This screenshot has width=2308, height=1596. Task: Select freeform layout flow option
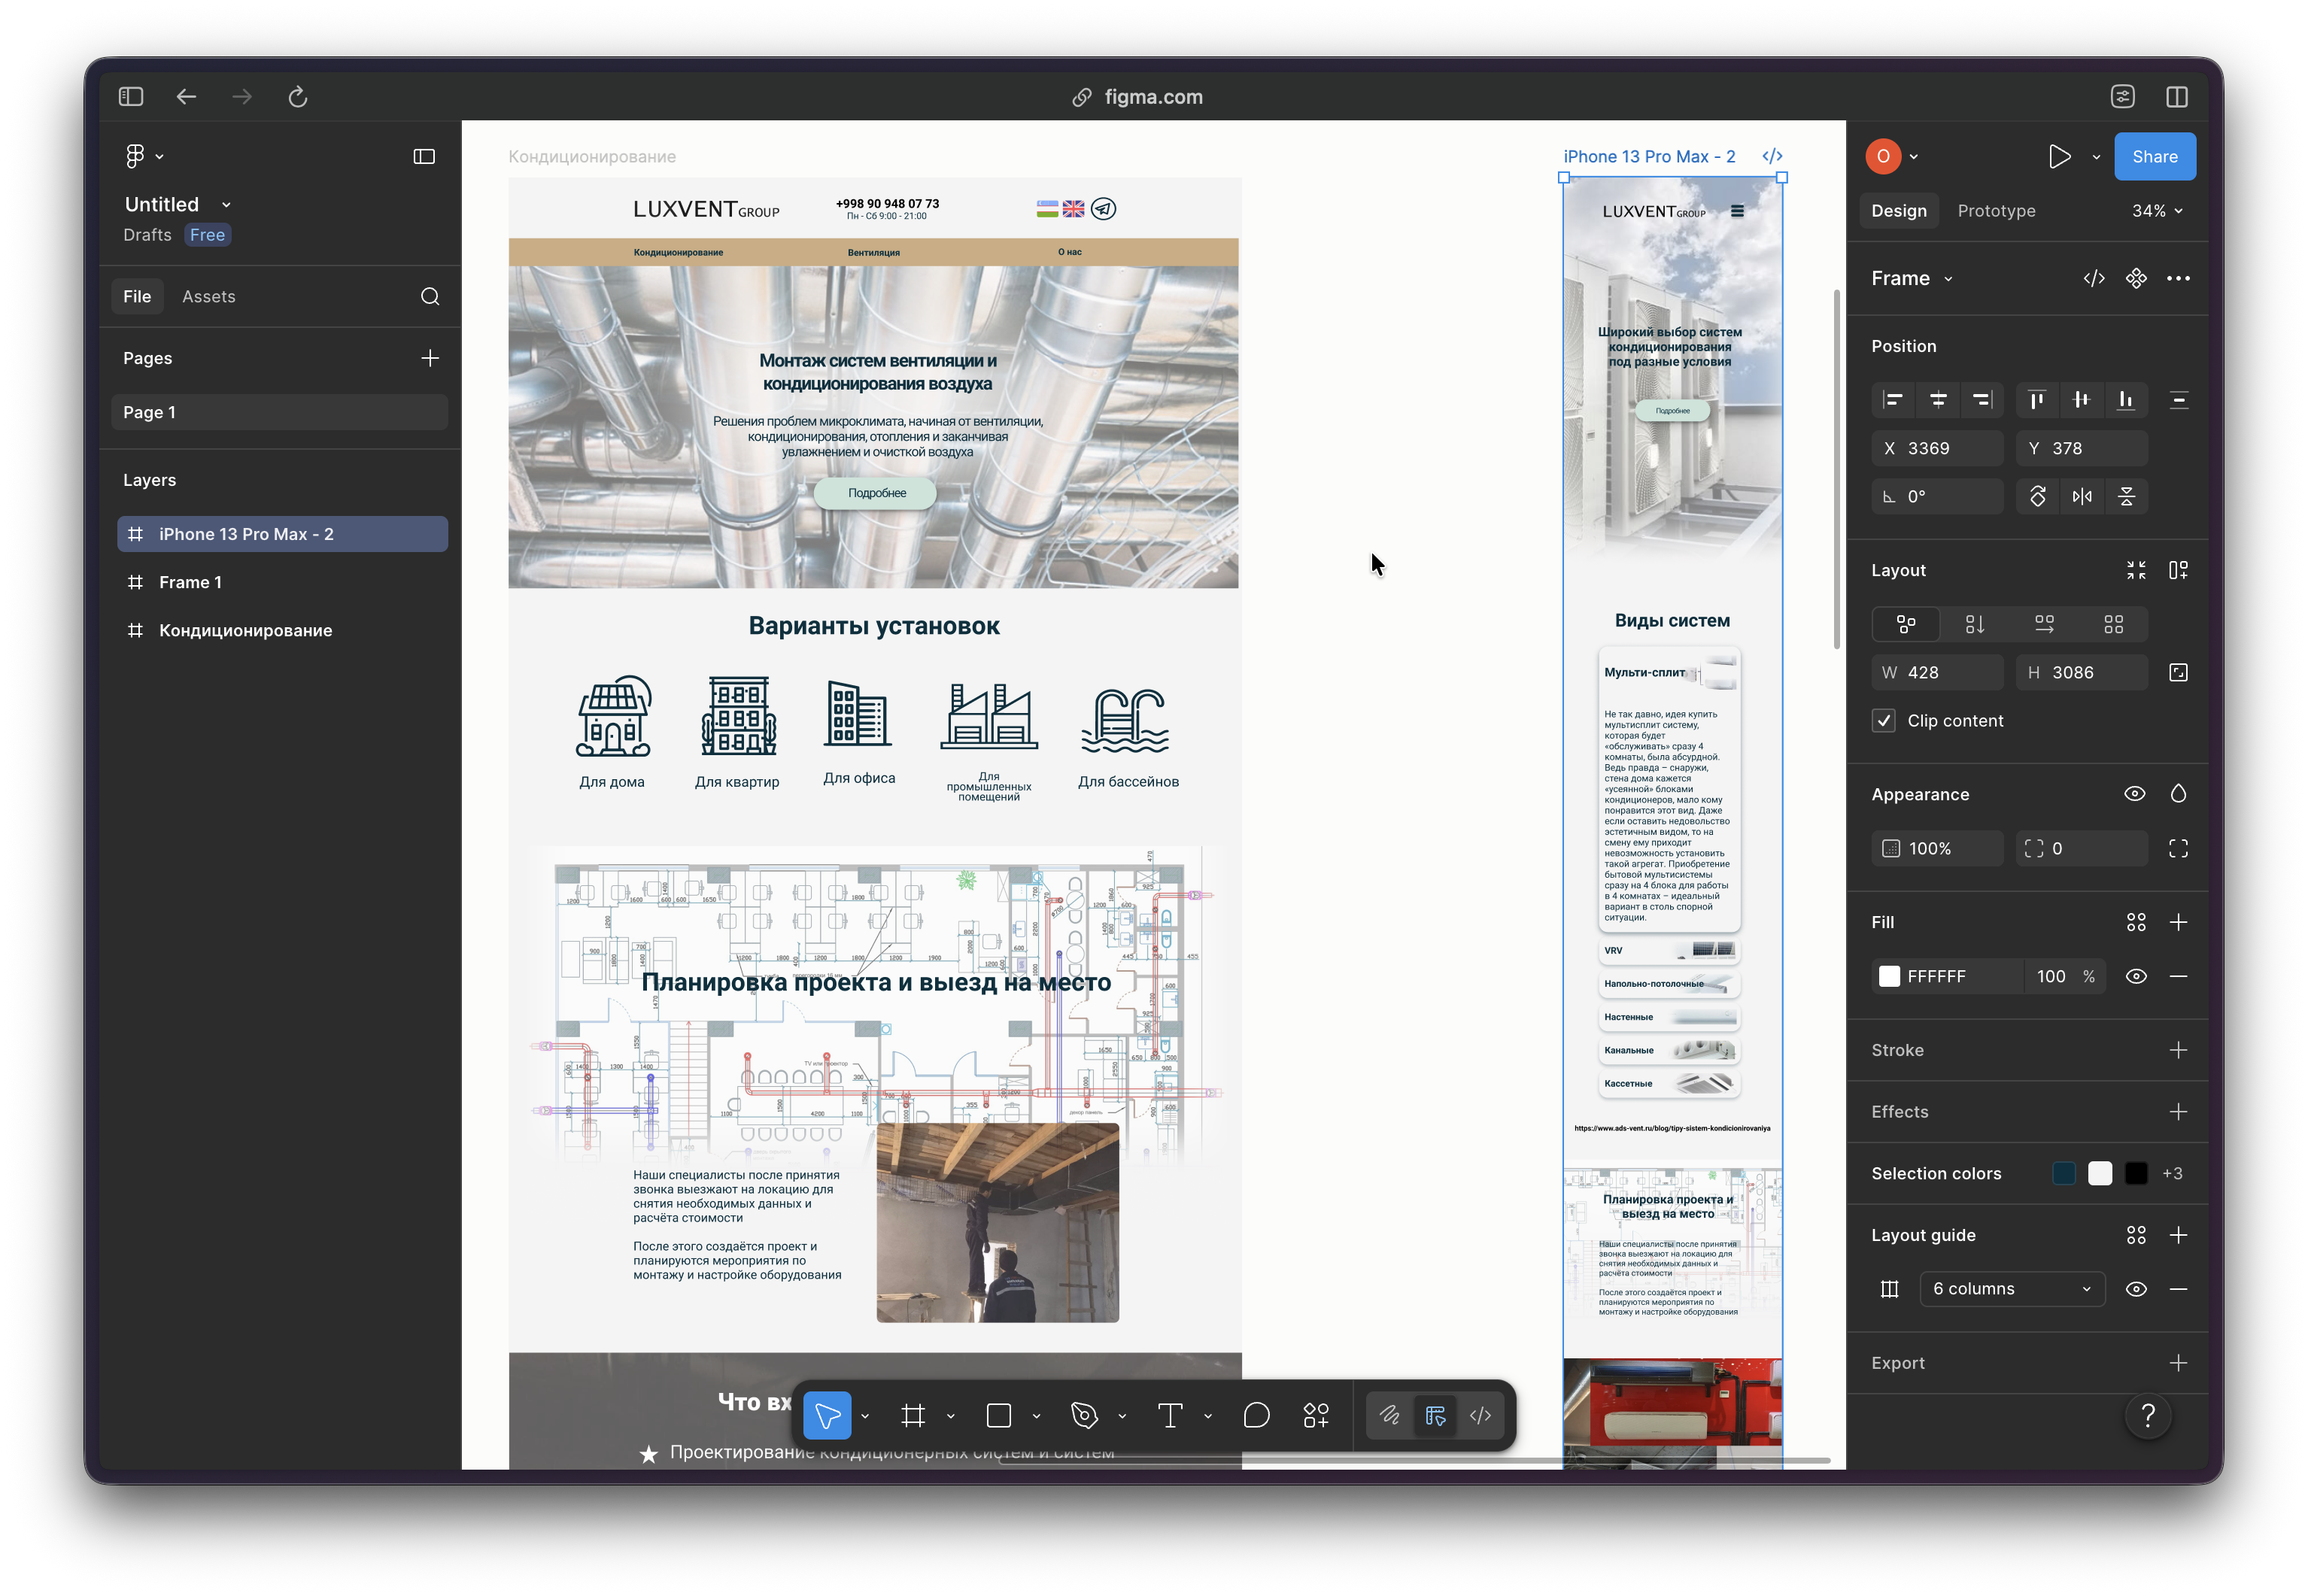click(1906, 624)
